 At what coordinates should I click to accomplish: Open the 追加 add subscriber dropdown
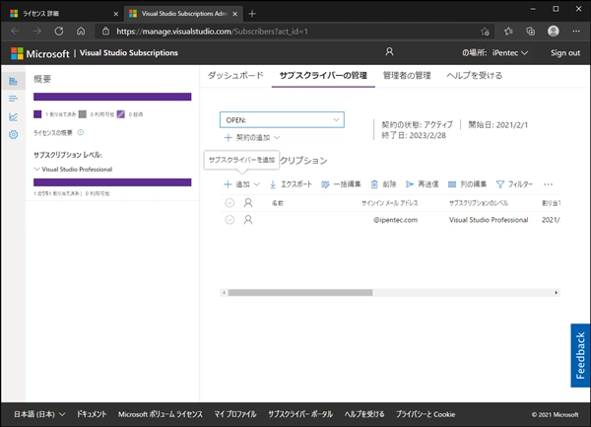[241, 184]
